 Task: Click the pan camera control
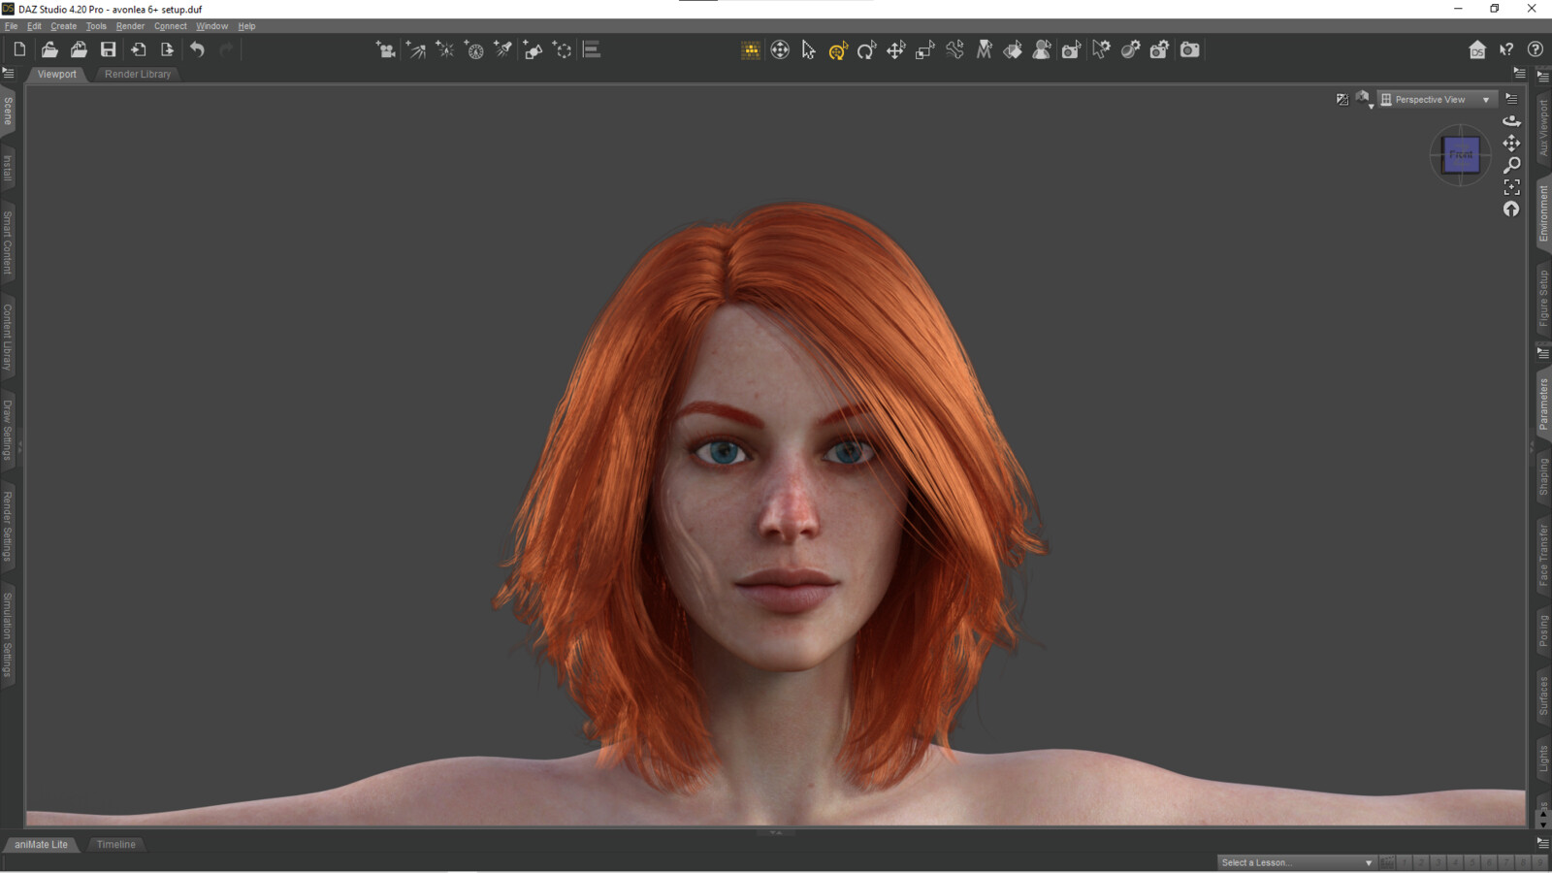tap(1511, 143)
